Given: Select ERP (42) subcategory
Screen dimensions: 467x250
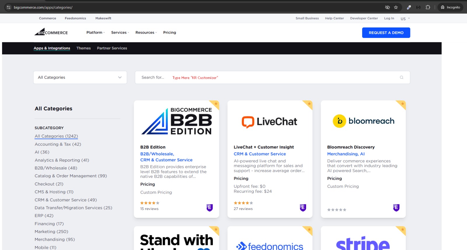Looking at the screenshot, I should coord(44,216).
